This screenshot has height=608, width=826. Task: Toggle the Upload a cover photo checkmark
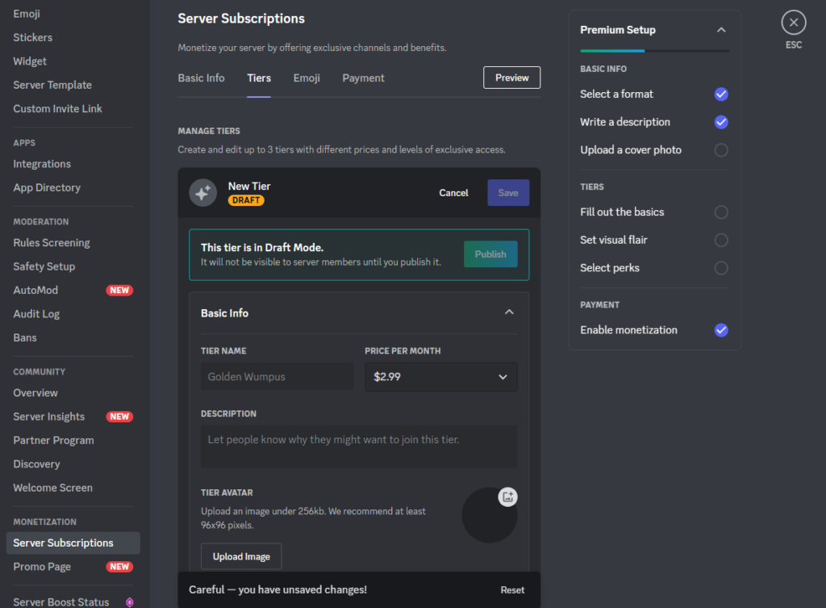(x=721, y=150)
